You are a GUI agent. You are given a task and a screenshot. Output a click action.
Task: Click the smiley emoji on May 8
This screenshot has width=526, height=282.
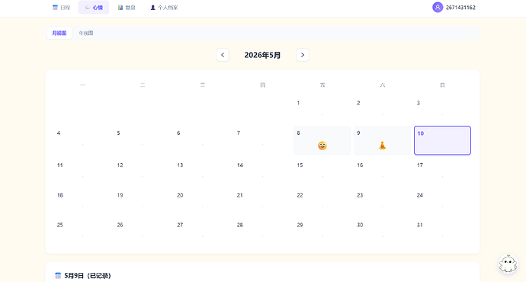tap(322, 146)
